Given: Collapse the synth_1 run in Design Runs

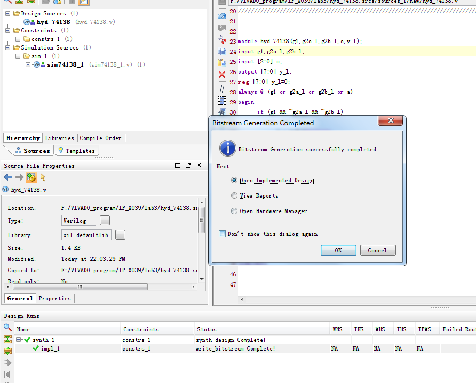Looking at the screenshot, I should [x=19, y=340].
